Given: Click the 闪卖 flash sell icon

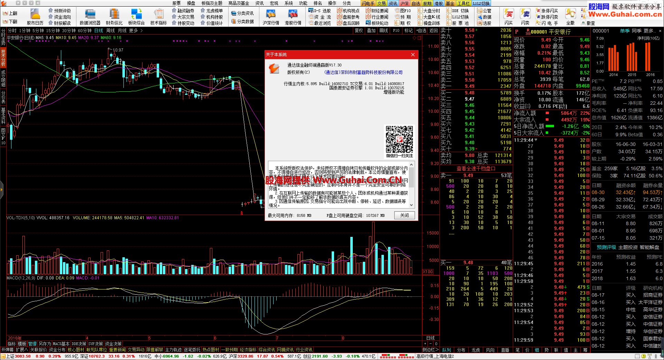Looking at the screenshot, I should click(x=525, y=17).
